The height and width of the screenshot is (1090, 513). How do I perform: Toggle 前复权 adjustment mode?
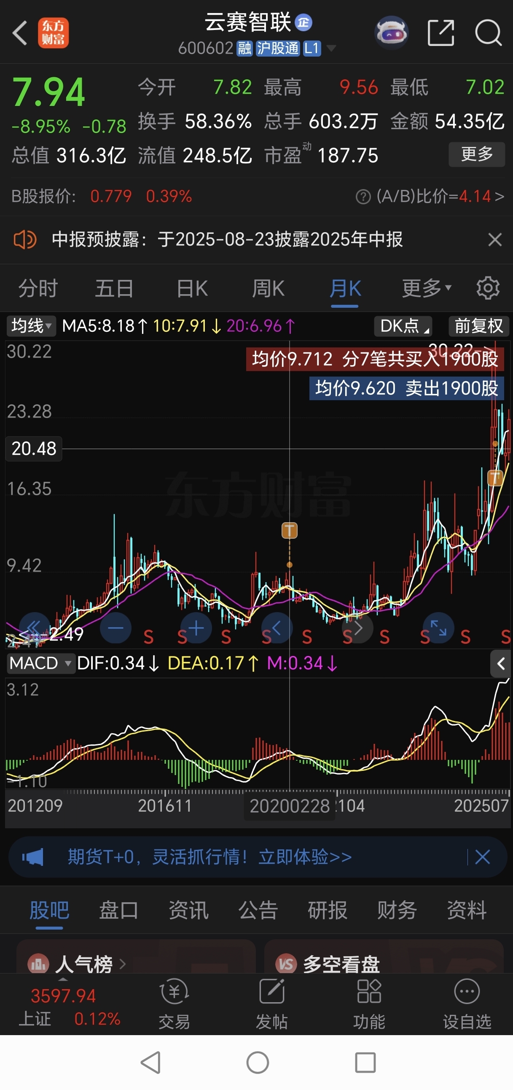(x=479, y=326)
